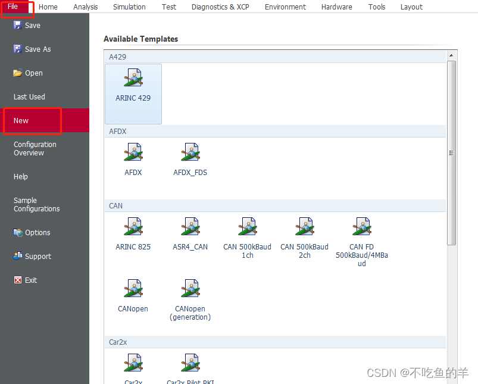Click the Save As icon
This screenshot has width=478, height=384.
point(18,49)
